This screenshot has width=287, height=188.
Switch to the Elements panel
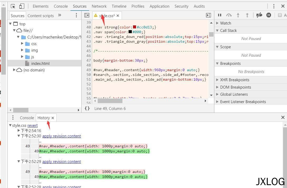pyautogui.click(x=41, y=6)
